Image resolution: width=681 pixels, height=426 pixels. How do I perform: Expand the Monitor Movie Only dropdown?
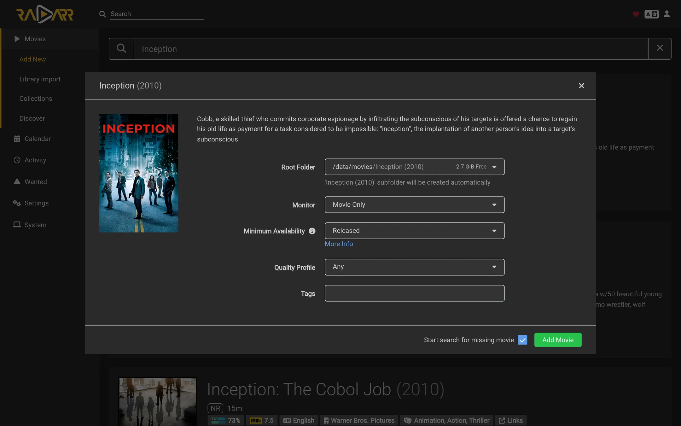tap(415, 205)
